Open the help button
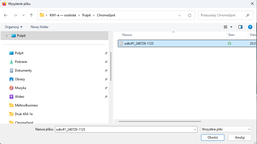Screen dimensions: 257x144 click(250, 27)
